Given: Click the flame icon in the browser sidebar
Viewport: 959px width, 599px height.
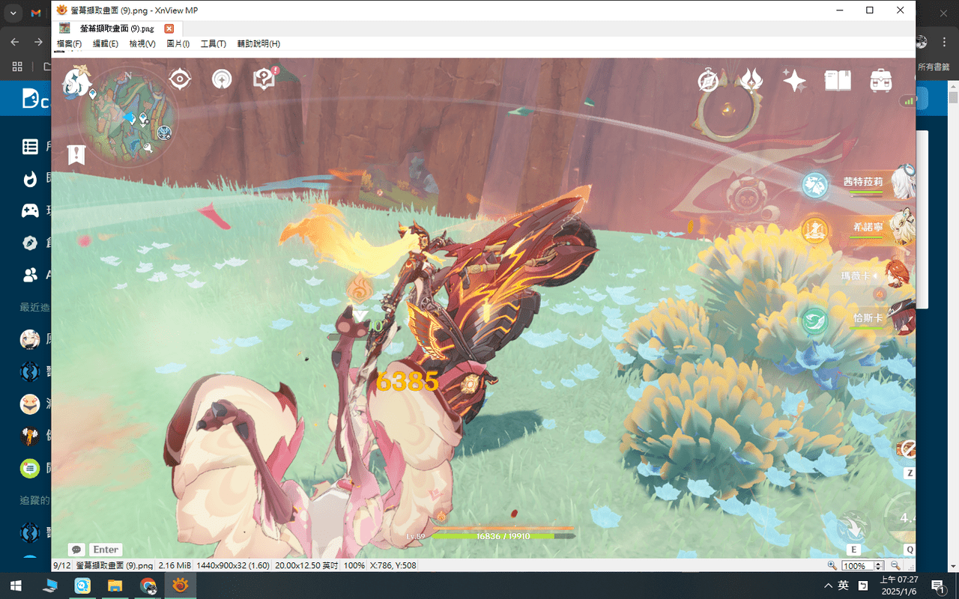Looking at the screenshot, I should coord(30,179).
